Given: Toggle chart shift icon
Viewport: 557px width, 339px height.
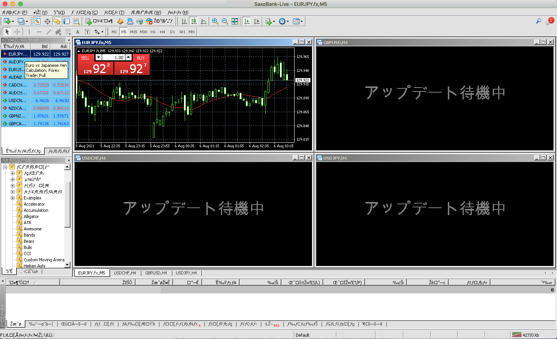Looking at the screenshot, I should coord(256,21).
